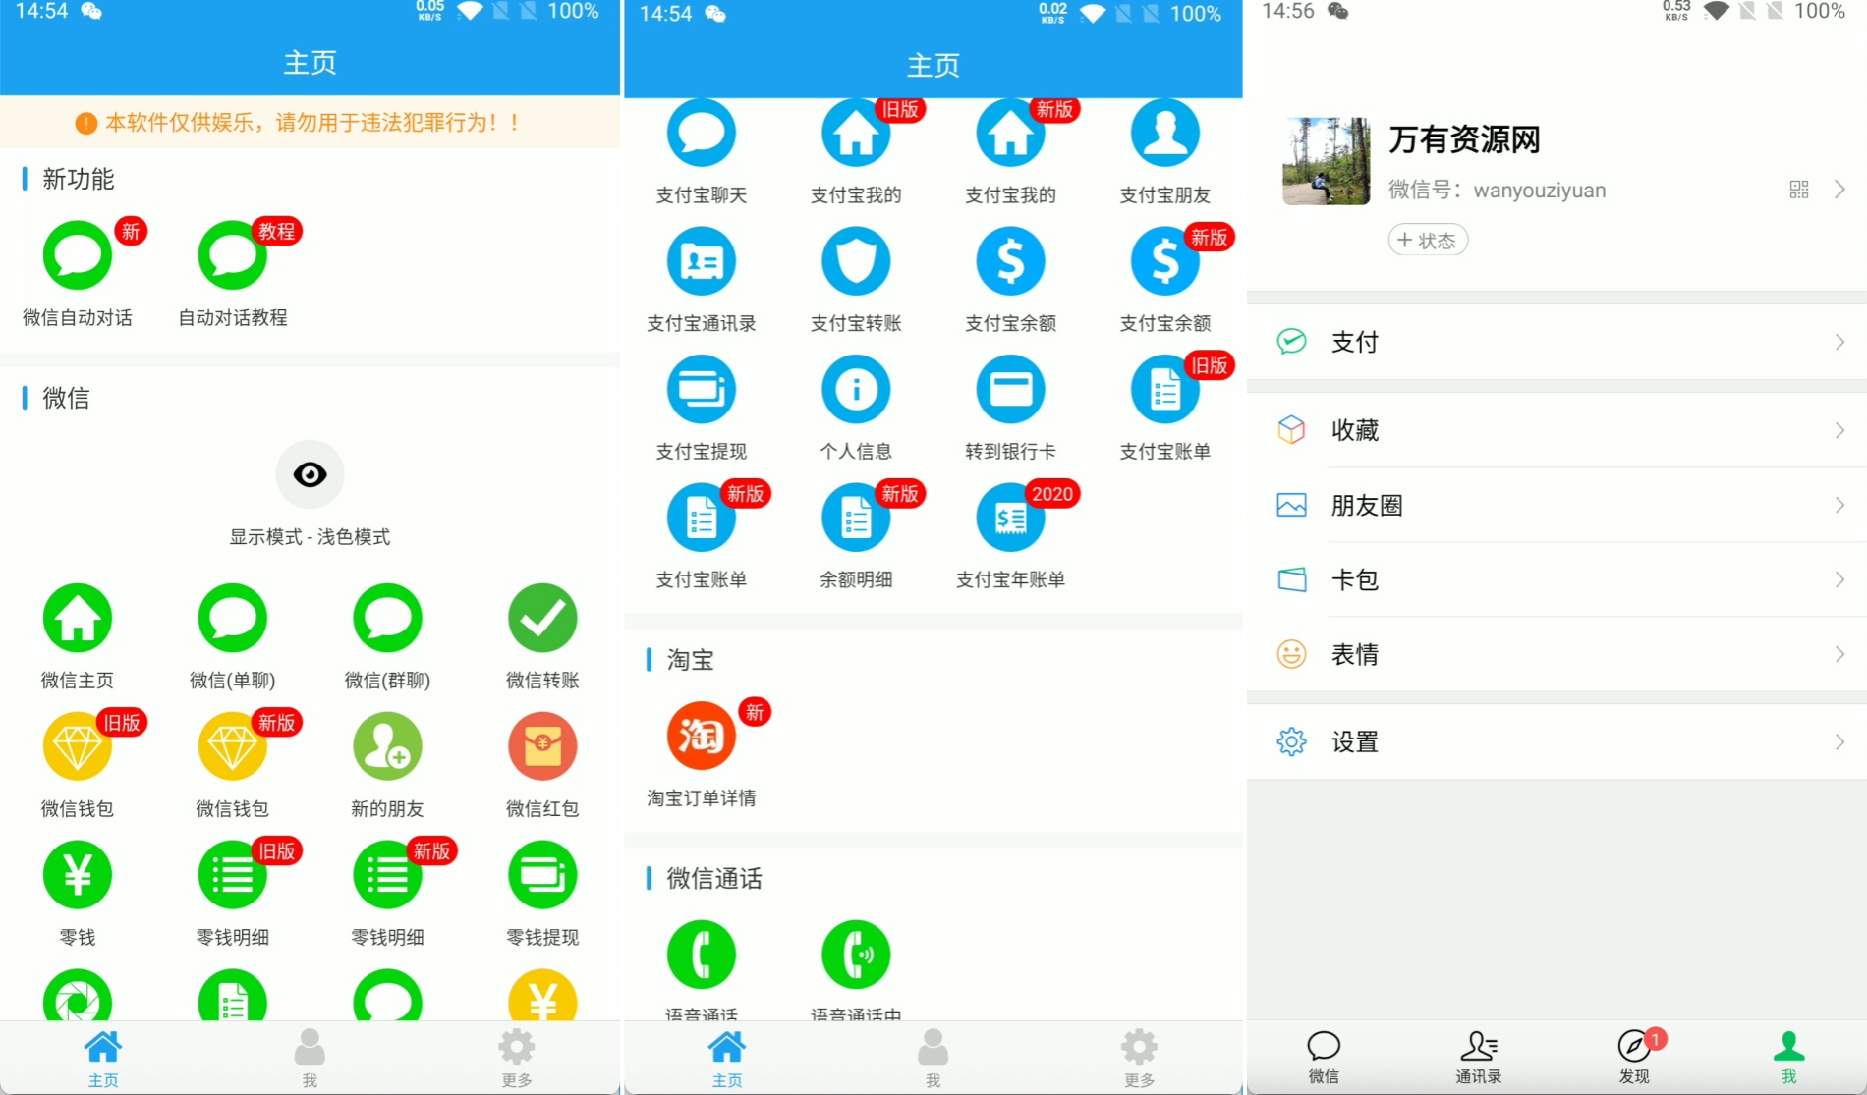Select the 微信转账 tool
This screenshot has height=1095, width=1867.
[x=541, y=619]
